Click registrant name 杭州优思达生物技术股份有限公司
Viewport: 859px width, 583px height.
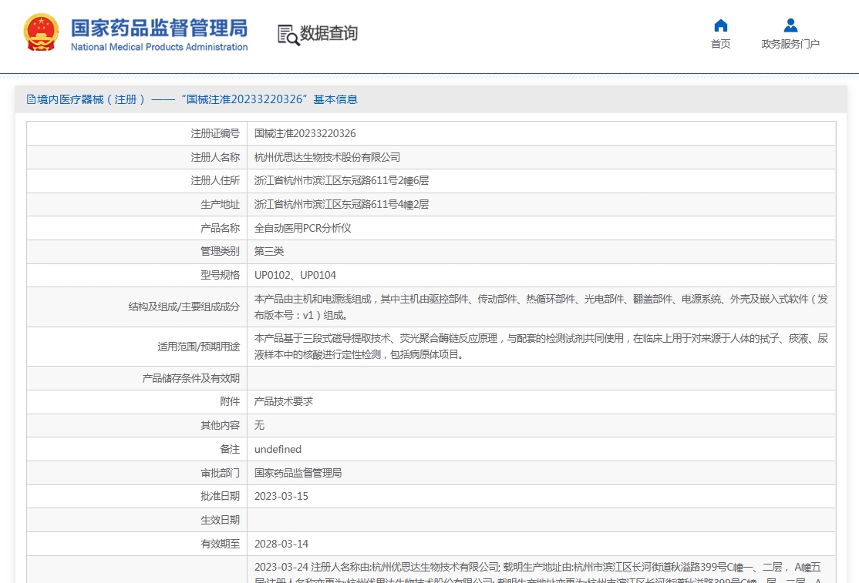(327, 158)
